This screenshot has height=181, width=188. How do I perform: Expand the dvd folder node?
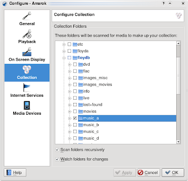pyautogui.click(x=70, y=65)
